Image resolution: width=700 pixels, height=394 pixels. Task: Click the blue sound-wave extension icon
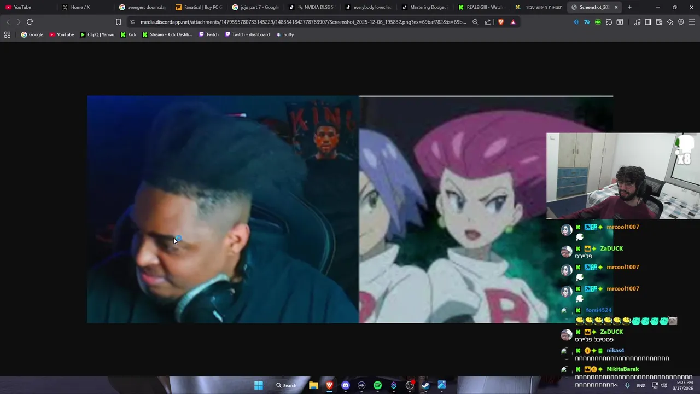point(576,22)
